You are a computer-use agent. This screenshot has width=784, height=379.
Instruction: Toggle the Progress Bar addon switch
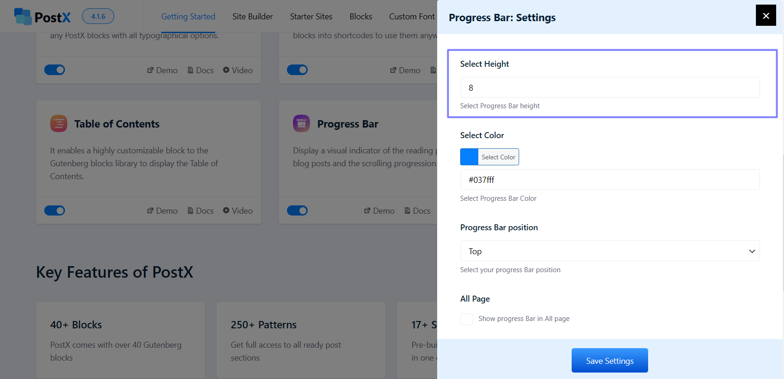coord(297,210)
